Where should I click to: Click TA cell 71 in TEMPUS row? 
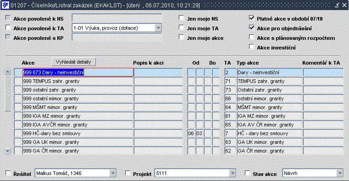coord(230,81)
